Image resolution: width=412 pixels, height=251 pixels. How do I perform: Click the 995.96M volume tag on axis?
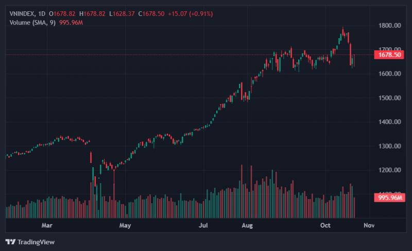pyautogui.click(x=390, y=198)
